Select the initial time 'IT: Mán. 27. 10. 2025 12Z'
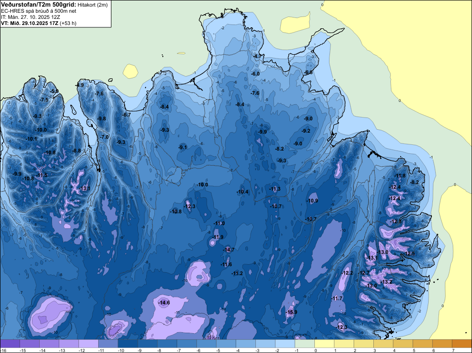The image size is (472, 353). (30, 17)
